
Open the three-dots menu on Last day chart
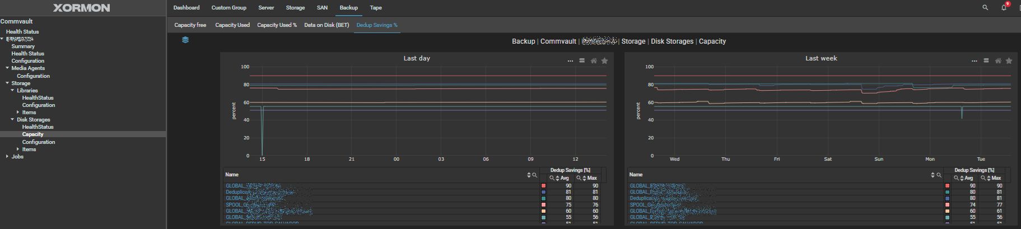click(x=570, y=60)
